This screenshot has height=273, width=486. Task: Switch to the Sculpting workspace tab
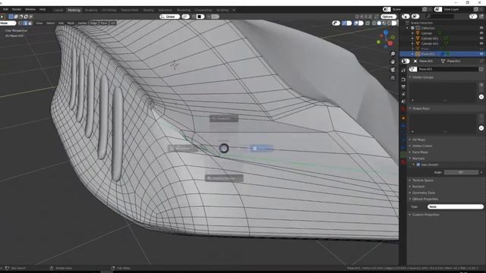coord(91,10)
